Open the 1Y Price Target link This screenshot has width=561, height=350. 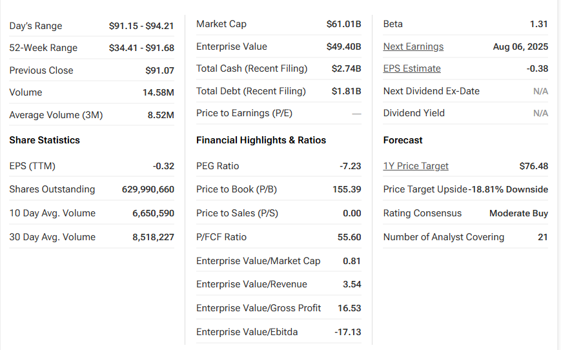(x=416, y=166)
